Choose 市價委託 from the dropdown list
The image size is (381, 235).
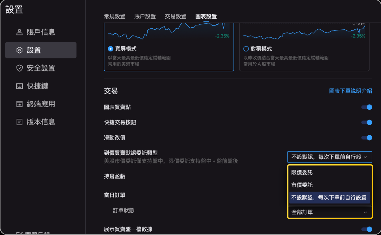coord(302,185)
